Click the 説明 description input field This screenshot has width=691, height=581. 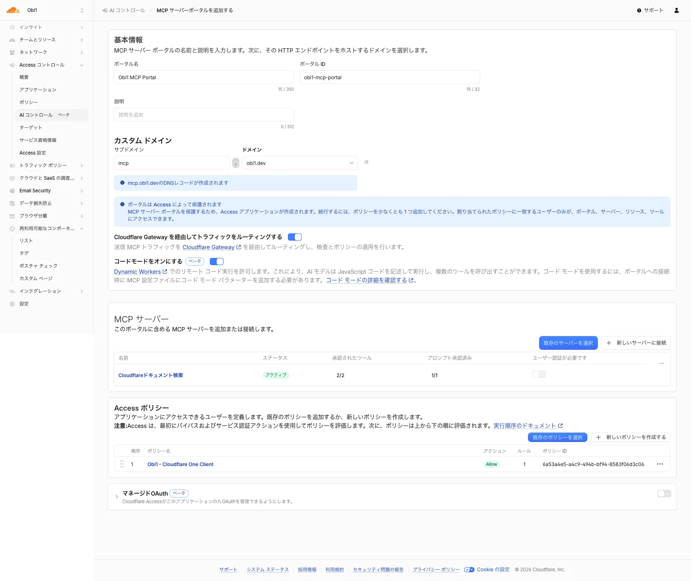tap(204, 115)
